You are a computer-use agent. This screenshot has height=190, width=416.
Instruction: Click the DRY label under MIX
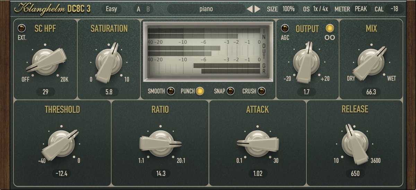tap(351, 79)
